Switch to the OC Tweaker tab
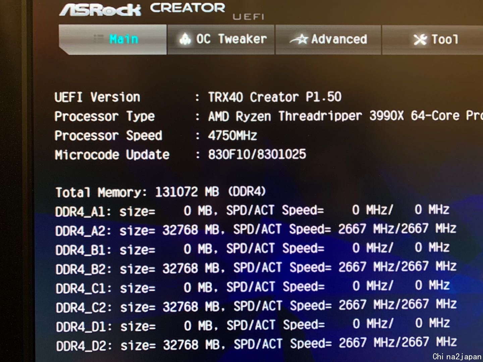Screen dimensions: 483x362 click(x=221, y=39)
